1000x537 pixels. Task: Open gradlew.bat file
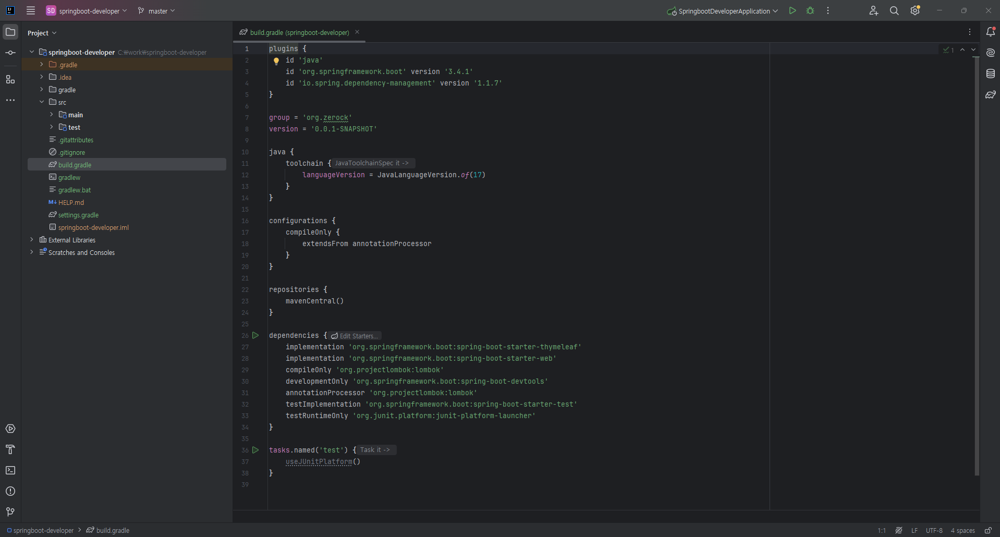click(x=74, y=190)
